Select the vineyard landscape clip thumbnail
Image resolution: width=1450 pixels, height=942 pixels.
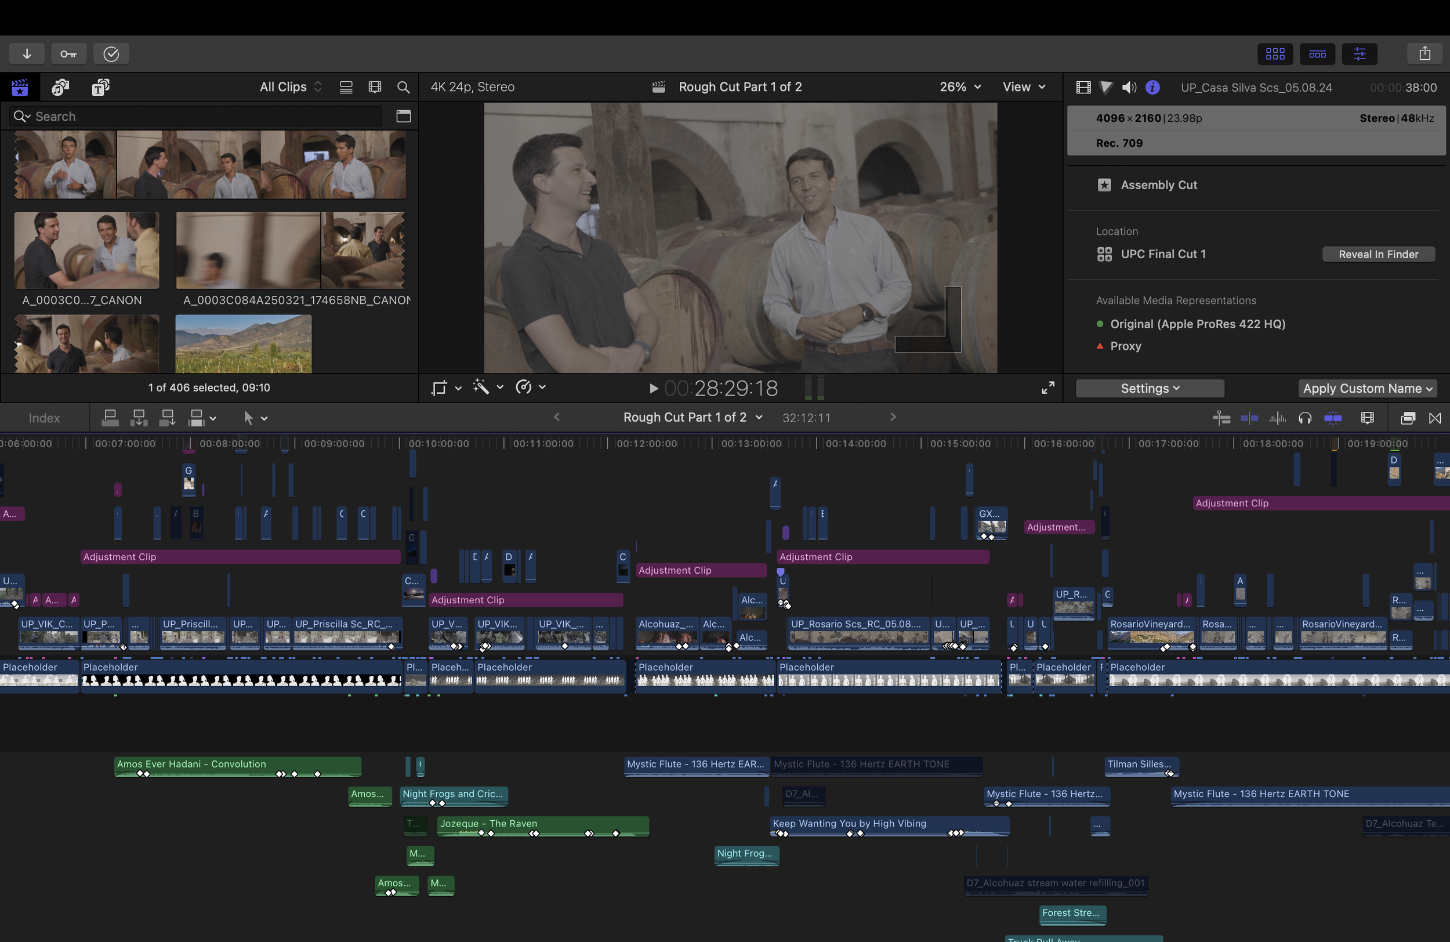(x=243, y=343)
